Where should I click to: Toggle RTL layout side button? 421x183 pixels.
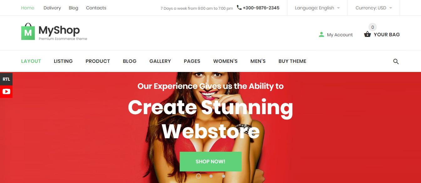tap(6, 79)
